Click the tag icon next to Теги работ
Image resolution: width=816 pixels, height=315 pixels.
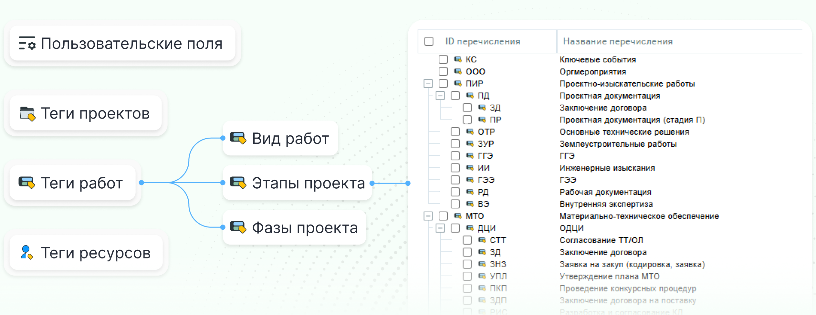click(x=26, y=183)
